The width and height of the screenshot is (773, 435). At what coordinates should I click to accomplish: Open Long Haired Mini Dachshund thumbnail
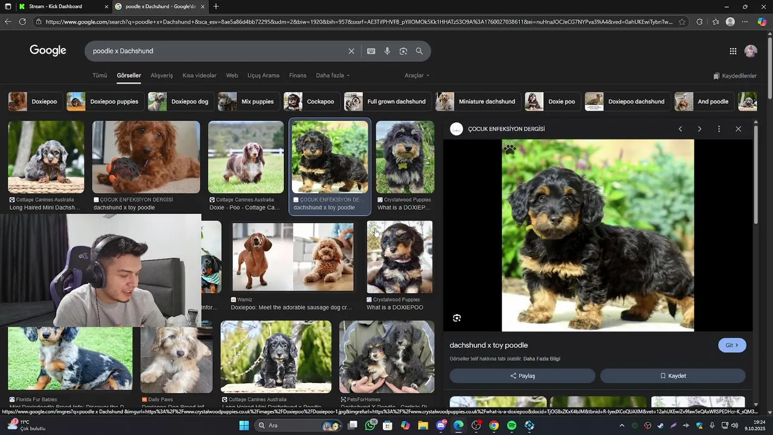(46, 157)
